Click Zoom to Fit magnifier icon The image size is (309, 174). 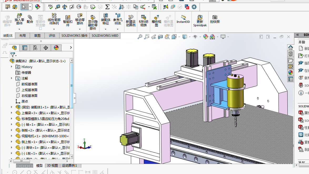click(x=140, y=37)
